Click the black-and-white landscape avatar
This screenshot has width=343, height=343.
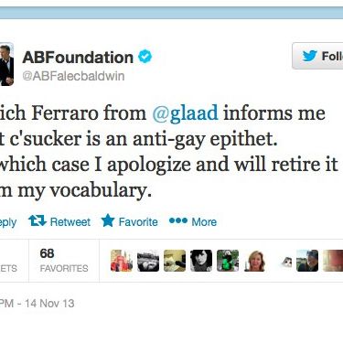[x=148, y=261]
